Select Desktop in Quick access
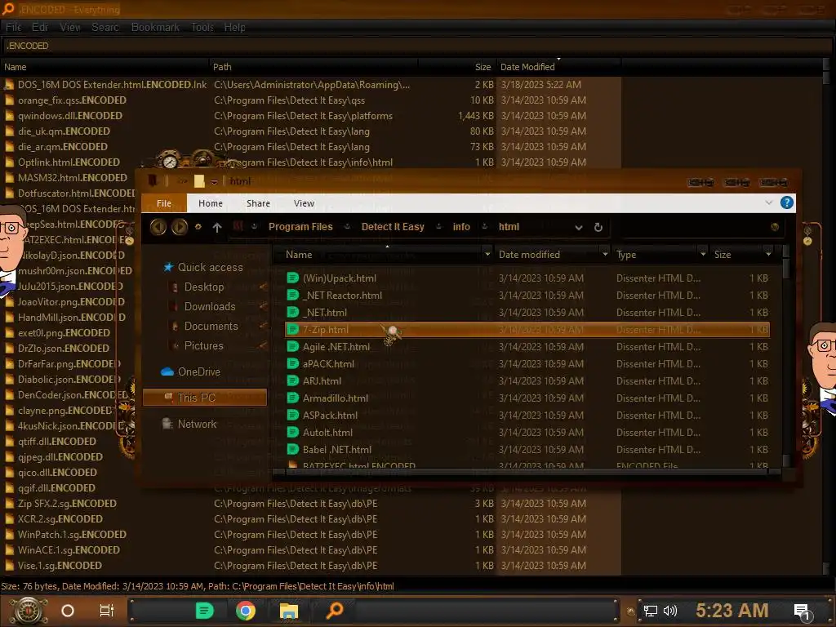836x627 pixels. coord(203,287)
